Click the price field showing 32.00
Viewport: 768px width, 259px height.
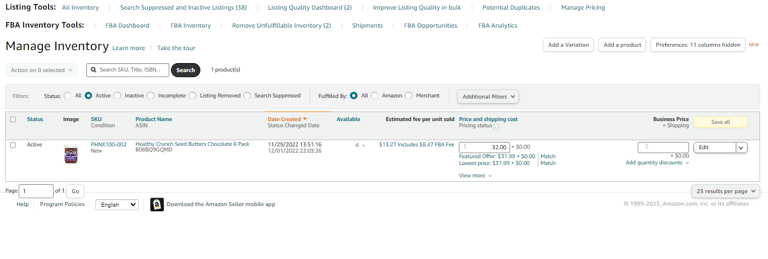pos(484,147)
